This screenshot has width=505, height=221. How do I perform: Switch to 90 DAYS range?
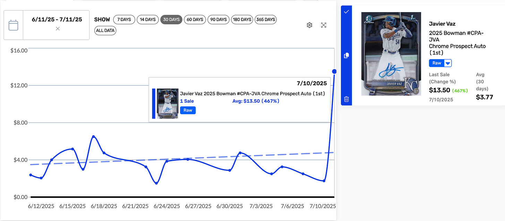pyautogui.click(x=219, y=19)
